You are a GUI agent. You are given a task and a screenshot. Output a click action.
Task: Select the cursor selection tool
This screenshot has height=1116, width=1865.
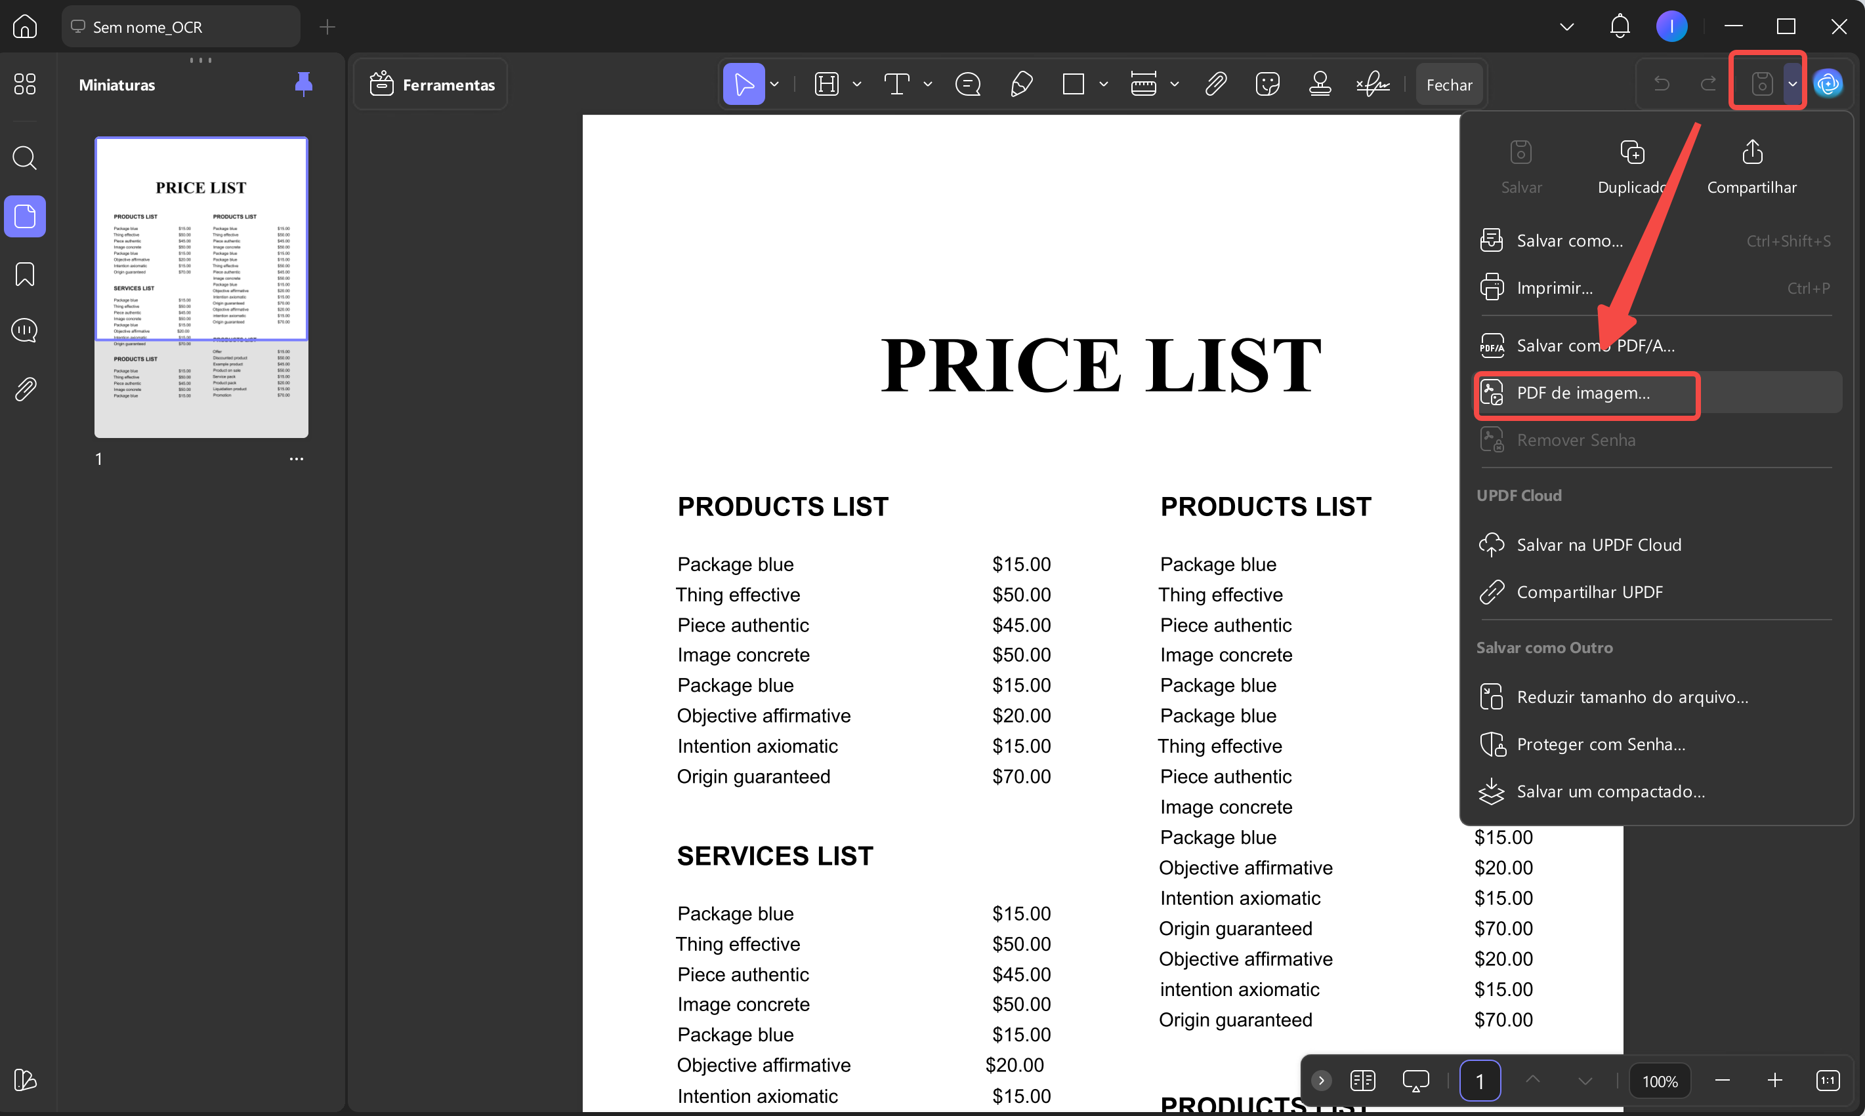coord(744,84)
